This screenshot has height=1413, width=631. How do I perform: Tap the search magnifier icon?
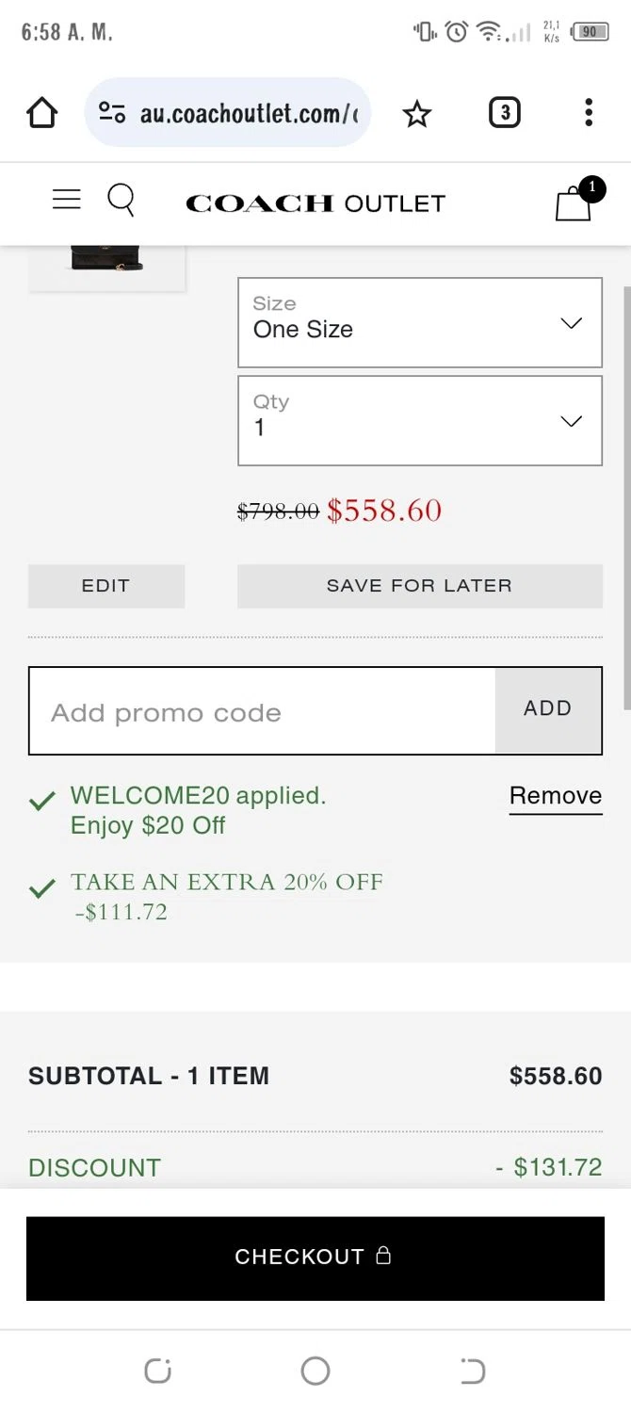tap(121, 201)
